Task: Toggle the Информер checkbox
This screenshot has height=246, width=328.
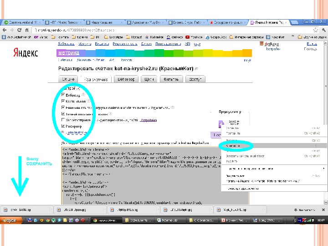Action: pos(63,126)
